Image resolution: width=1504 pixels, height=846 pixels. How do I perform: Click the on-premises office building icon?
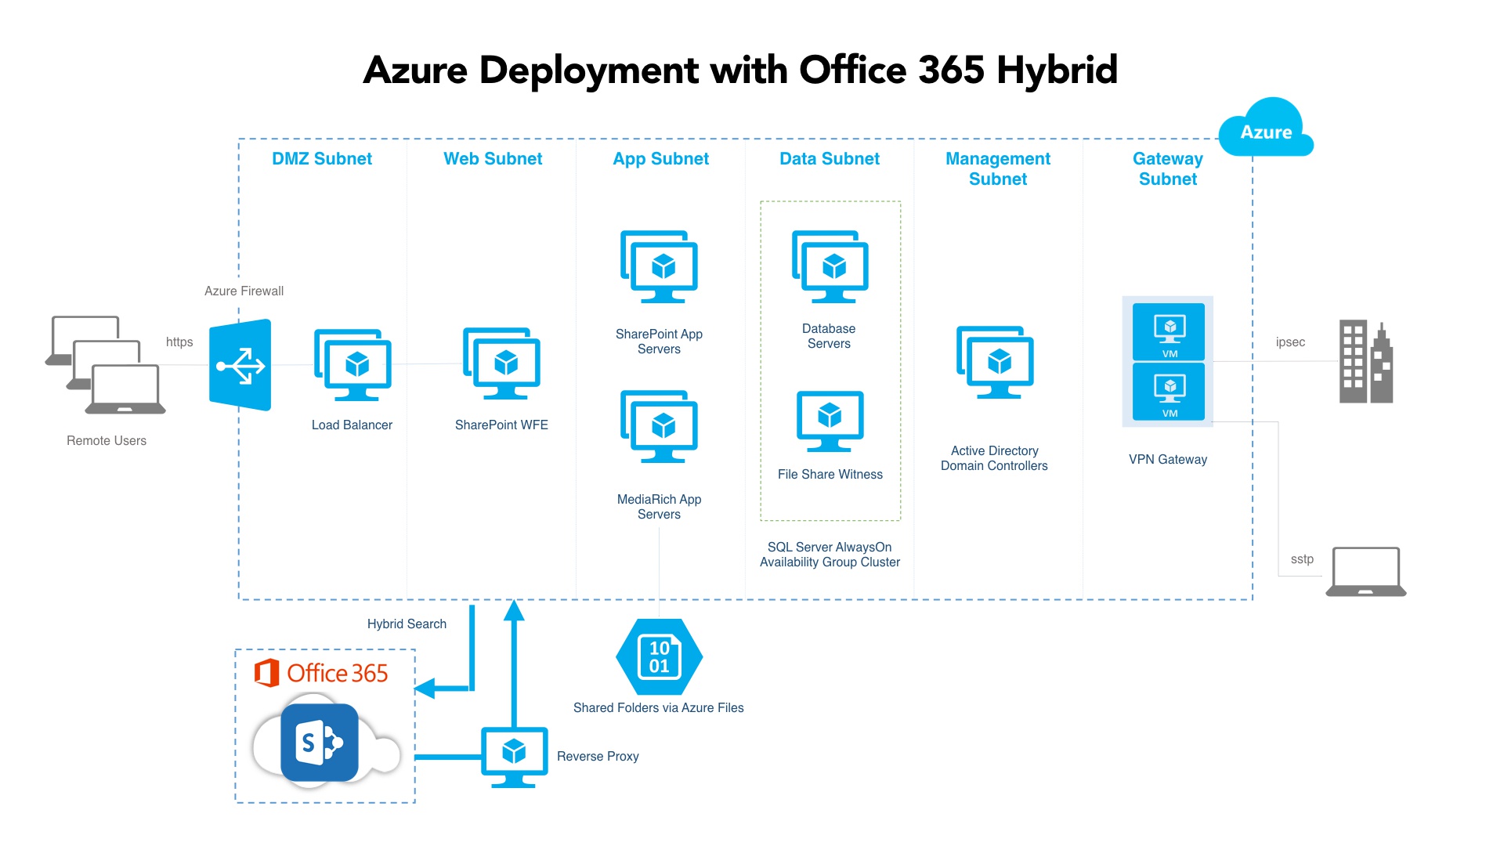tap(1366, 362)
